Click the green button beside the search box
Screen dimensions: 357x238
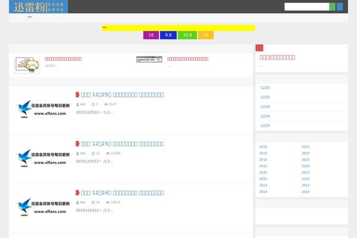332,7
